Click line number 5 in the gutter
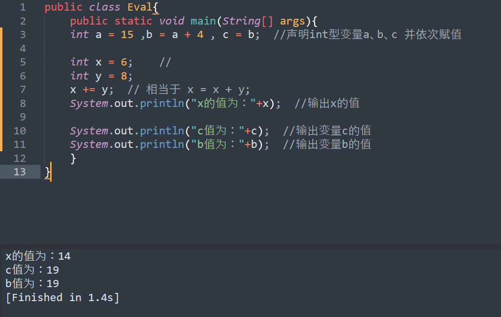 [x=23, y=62]
